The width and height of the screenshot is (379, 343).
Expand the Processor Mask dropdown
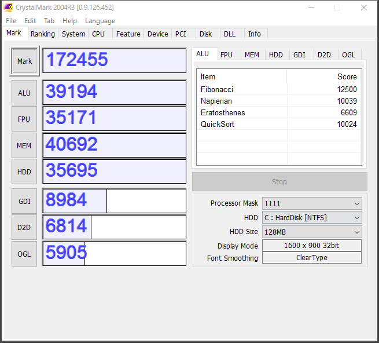tap(312, 203)
